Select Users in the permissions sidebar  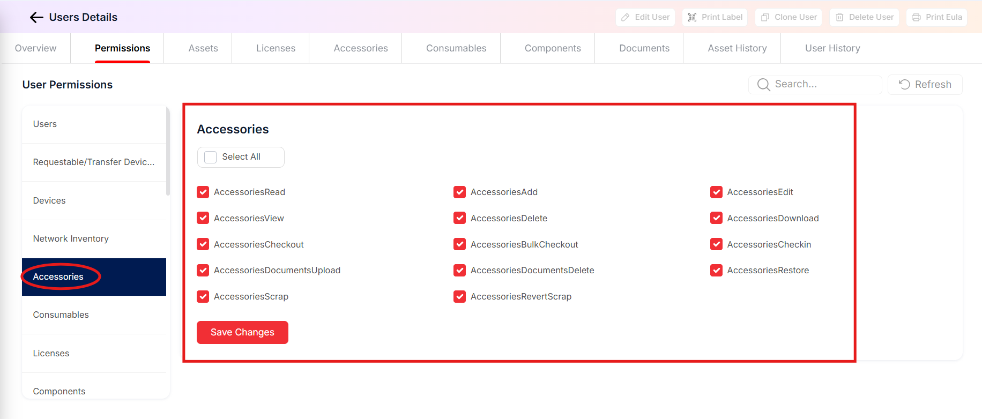94,124
